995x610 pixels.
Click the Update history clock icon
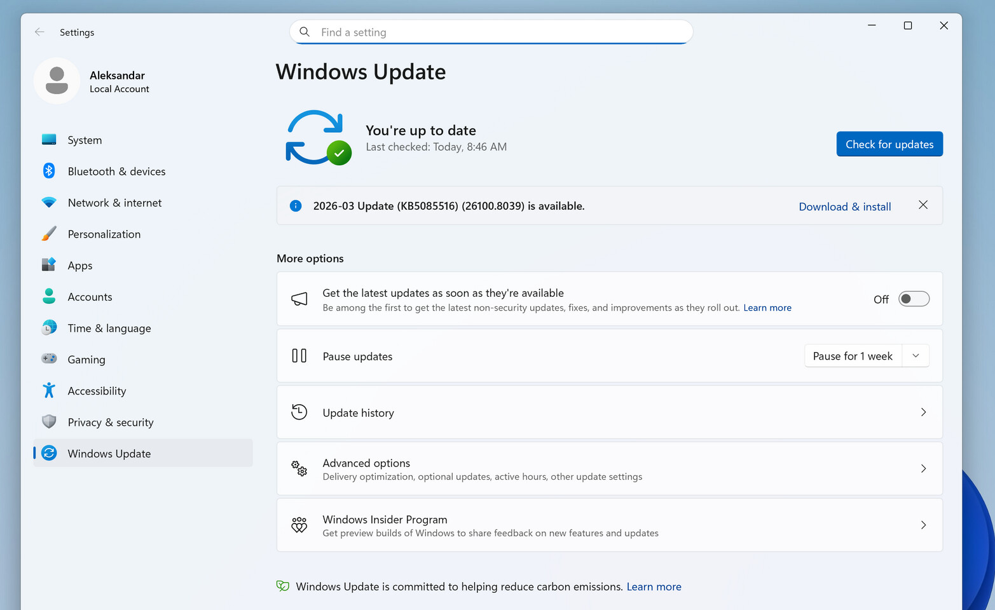299,412
